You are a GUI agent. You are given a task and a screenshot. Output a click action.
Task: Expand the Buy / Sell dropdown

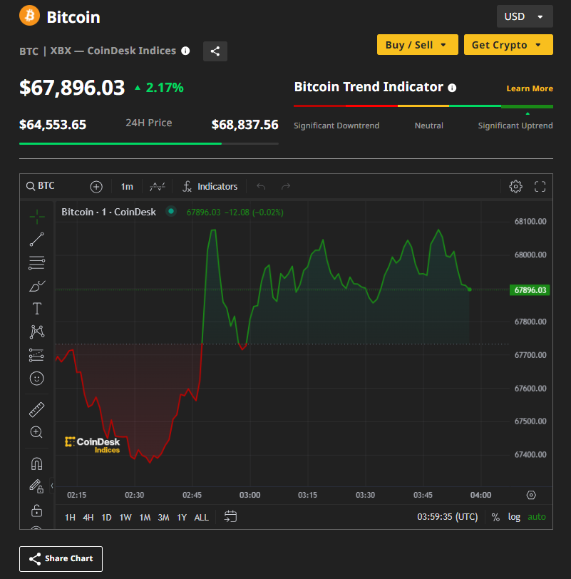point(418,45)
